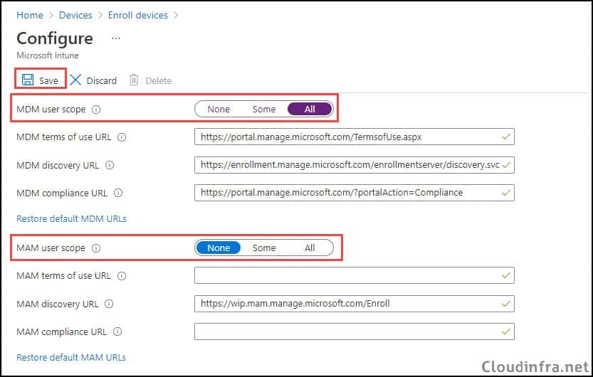Set MAM user scope to None
Image resolution: width=593 pixels, height=377 pixels.
point(219,248)
